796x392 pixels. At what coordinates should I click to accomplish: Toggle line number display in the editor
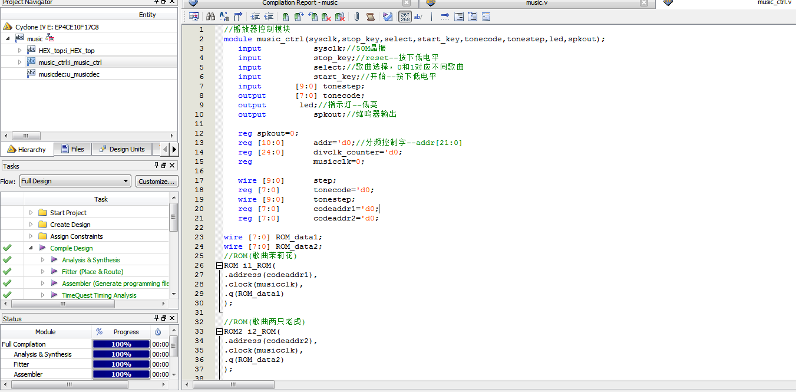point(405,17)
